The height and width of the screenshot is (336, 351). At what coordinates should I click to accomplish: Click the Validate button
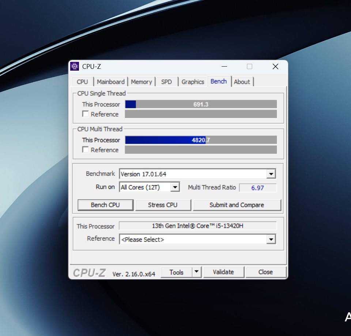tap(223, 272)
